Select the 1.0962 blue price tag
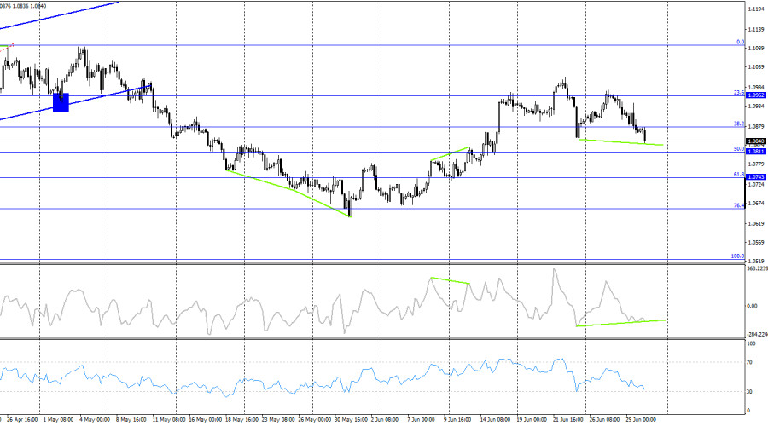 coord(755,96)
